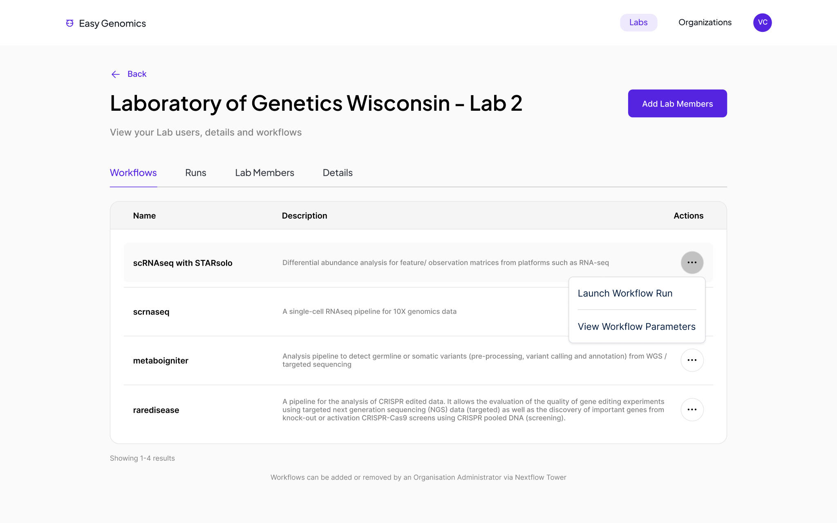Select Launch Workflow Run from menu

tap(625, 293)
